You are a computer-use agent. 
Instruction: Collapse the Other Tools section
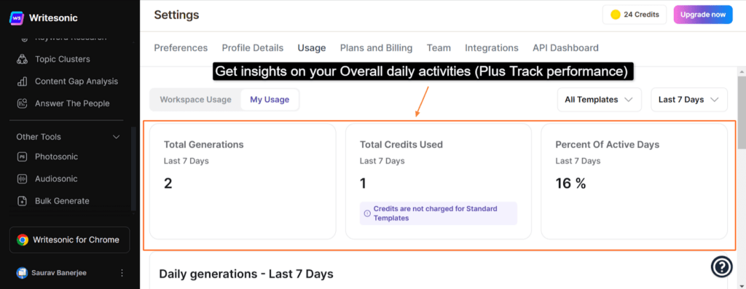[116, 137]
